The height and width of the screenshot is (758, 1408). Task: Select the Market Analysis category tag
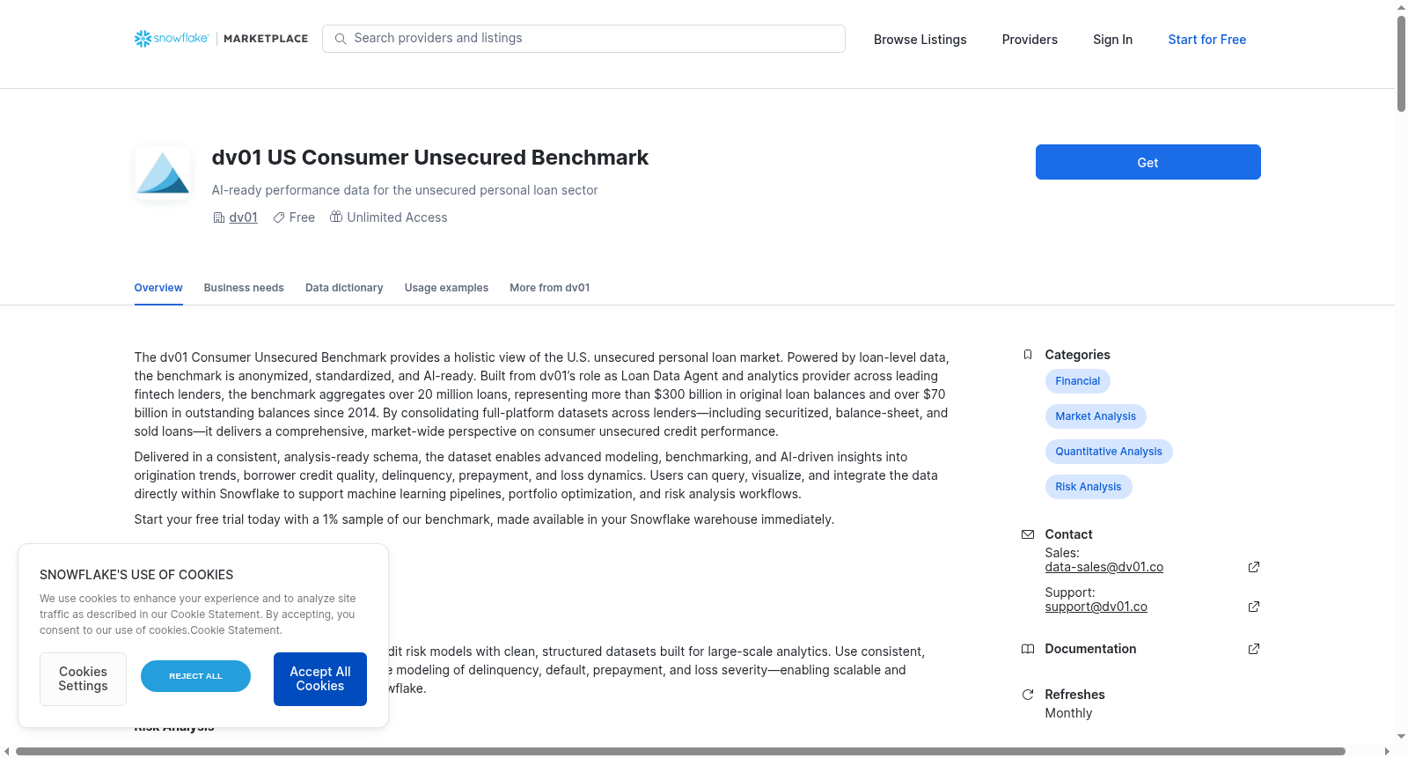pos(1095,416)
